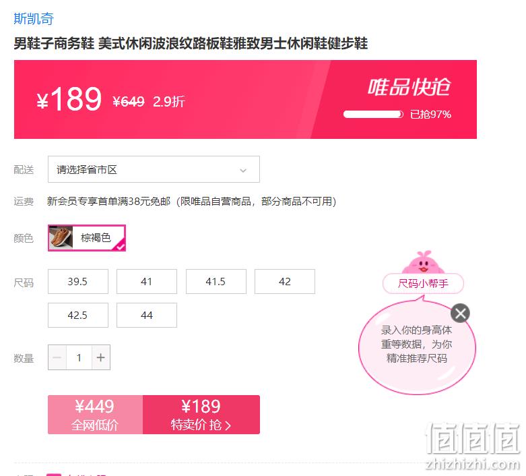Expand the delivery region dropdown arrow
This screenshot has height=476, width=526.
pyautogui.click(x=243, y=171)
